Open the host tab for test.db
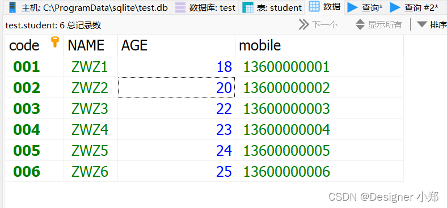This screenshot has width=447, height=208. [88, 7]
